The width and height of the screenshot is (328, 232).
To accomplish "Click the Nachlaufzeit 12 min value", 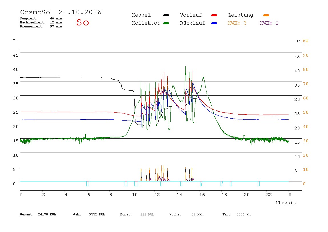I will pos(56,22).
